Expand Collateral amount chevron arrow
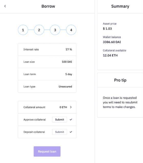This screenshot has width=143, height=163. coord(71,107)
